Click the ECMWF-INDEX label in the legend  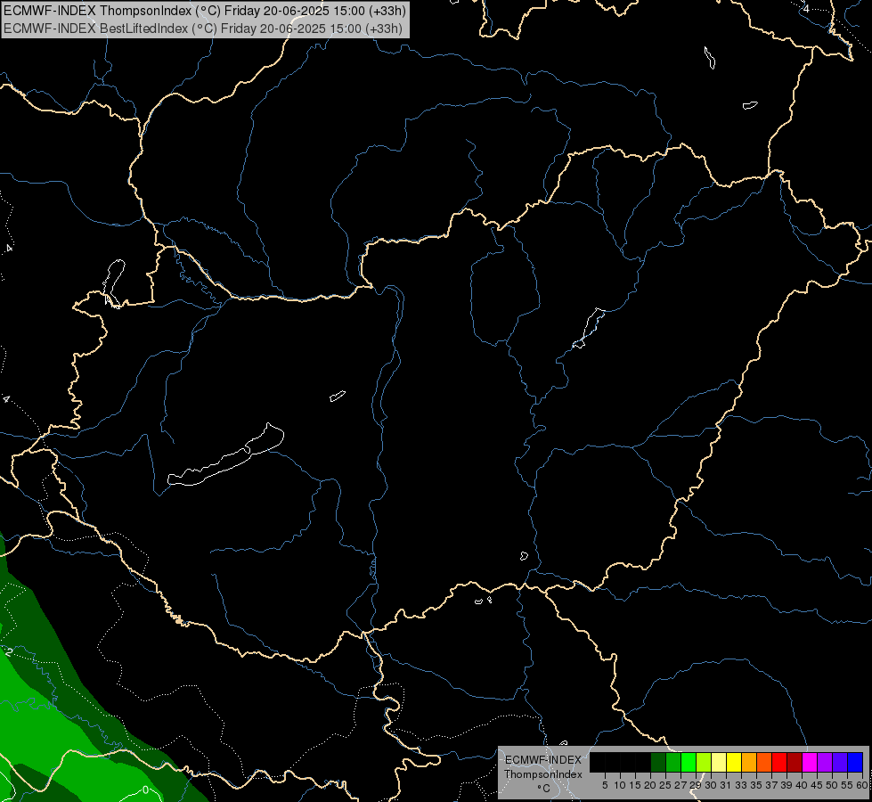coord(542,760)
